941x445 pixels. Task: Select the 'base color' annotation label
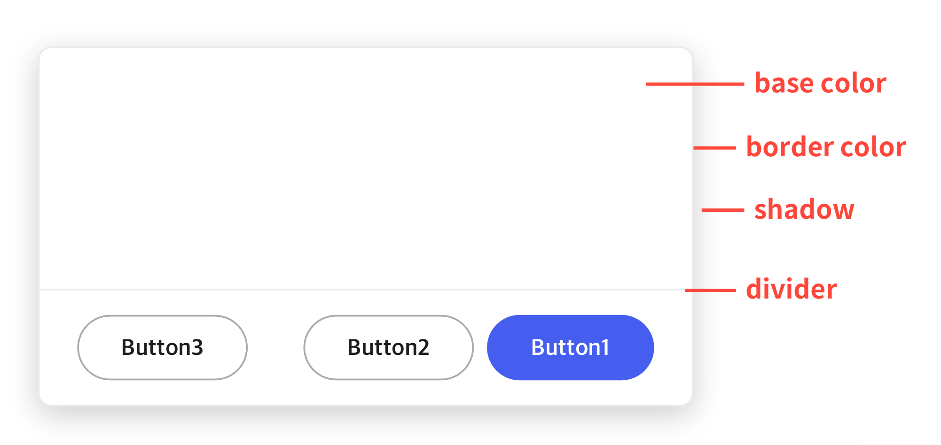(820, 83)
